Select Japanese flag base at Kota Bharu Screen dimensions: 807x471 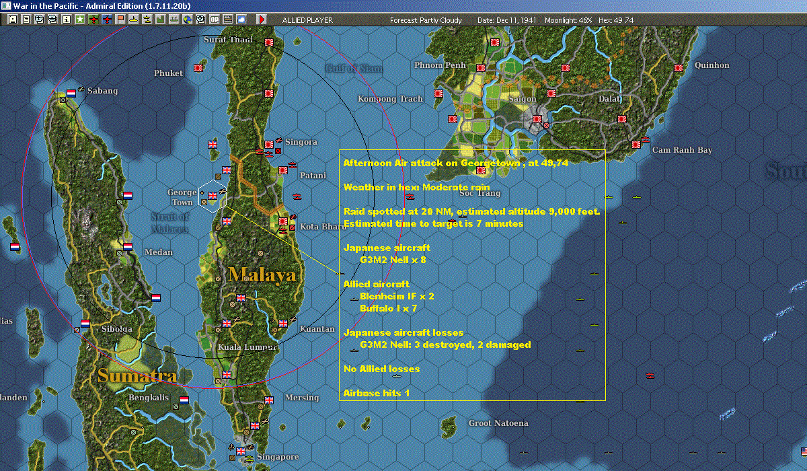tap(283, 220)
